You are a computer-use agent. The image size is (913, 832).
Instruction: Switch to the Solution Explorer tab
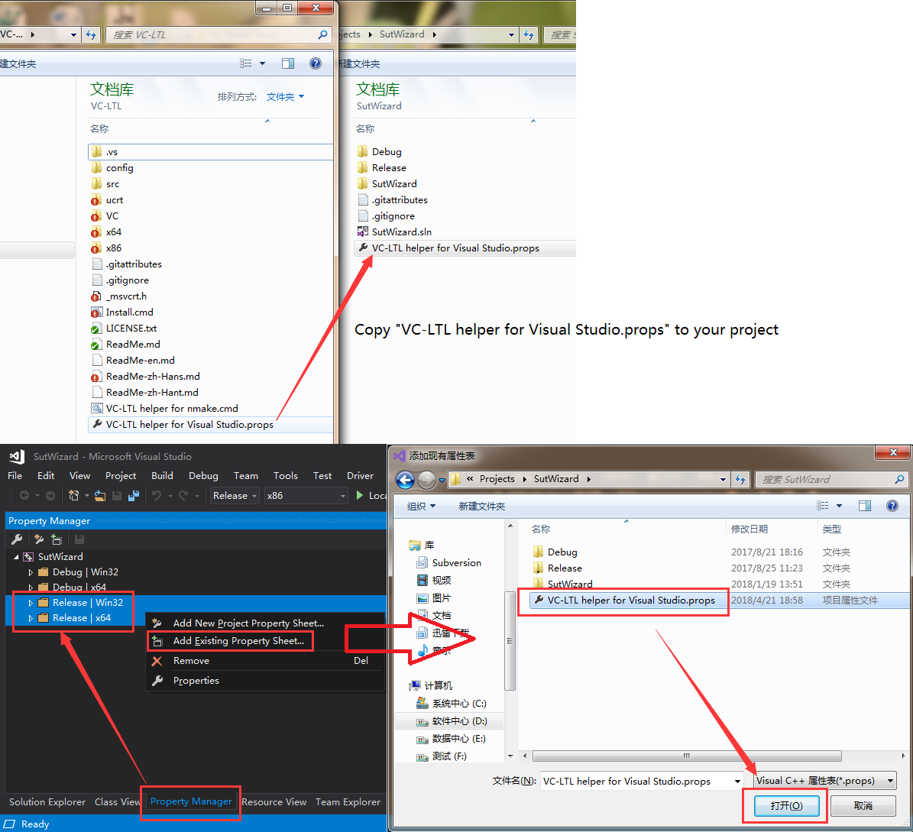pos(47,801)
